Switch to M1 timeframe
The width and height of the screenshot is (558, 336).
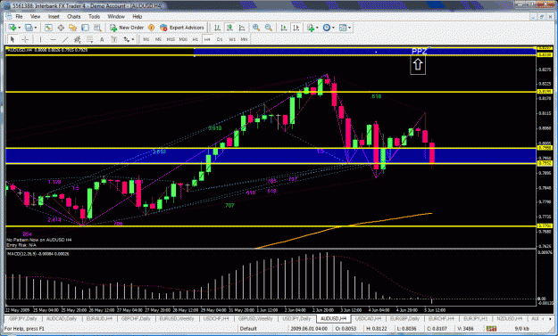coord(146,39)
